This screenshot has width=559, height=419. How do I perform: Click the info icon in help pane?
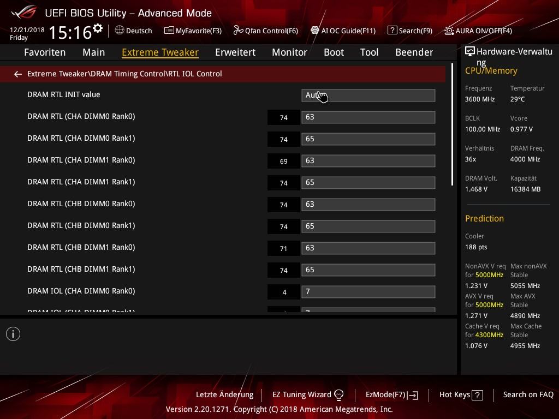[x=13, y=334]
